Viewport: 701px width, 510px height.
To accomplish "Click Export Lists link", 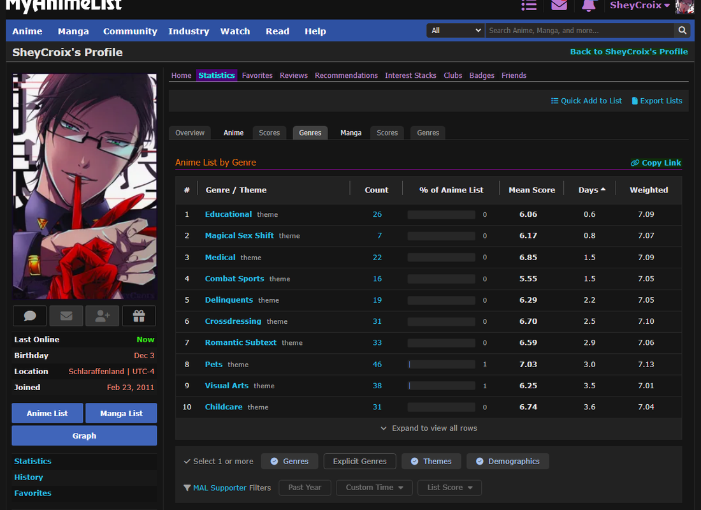I will point(657,101).
